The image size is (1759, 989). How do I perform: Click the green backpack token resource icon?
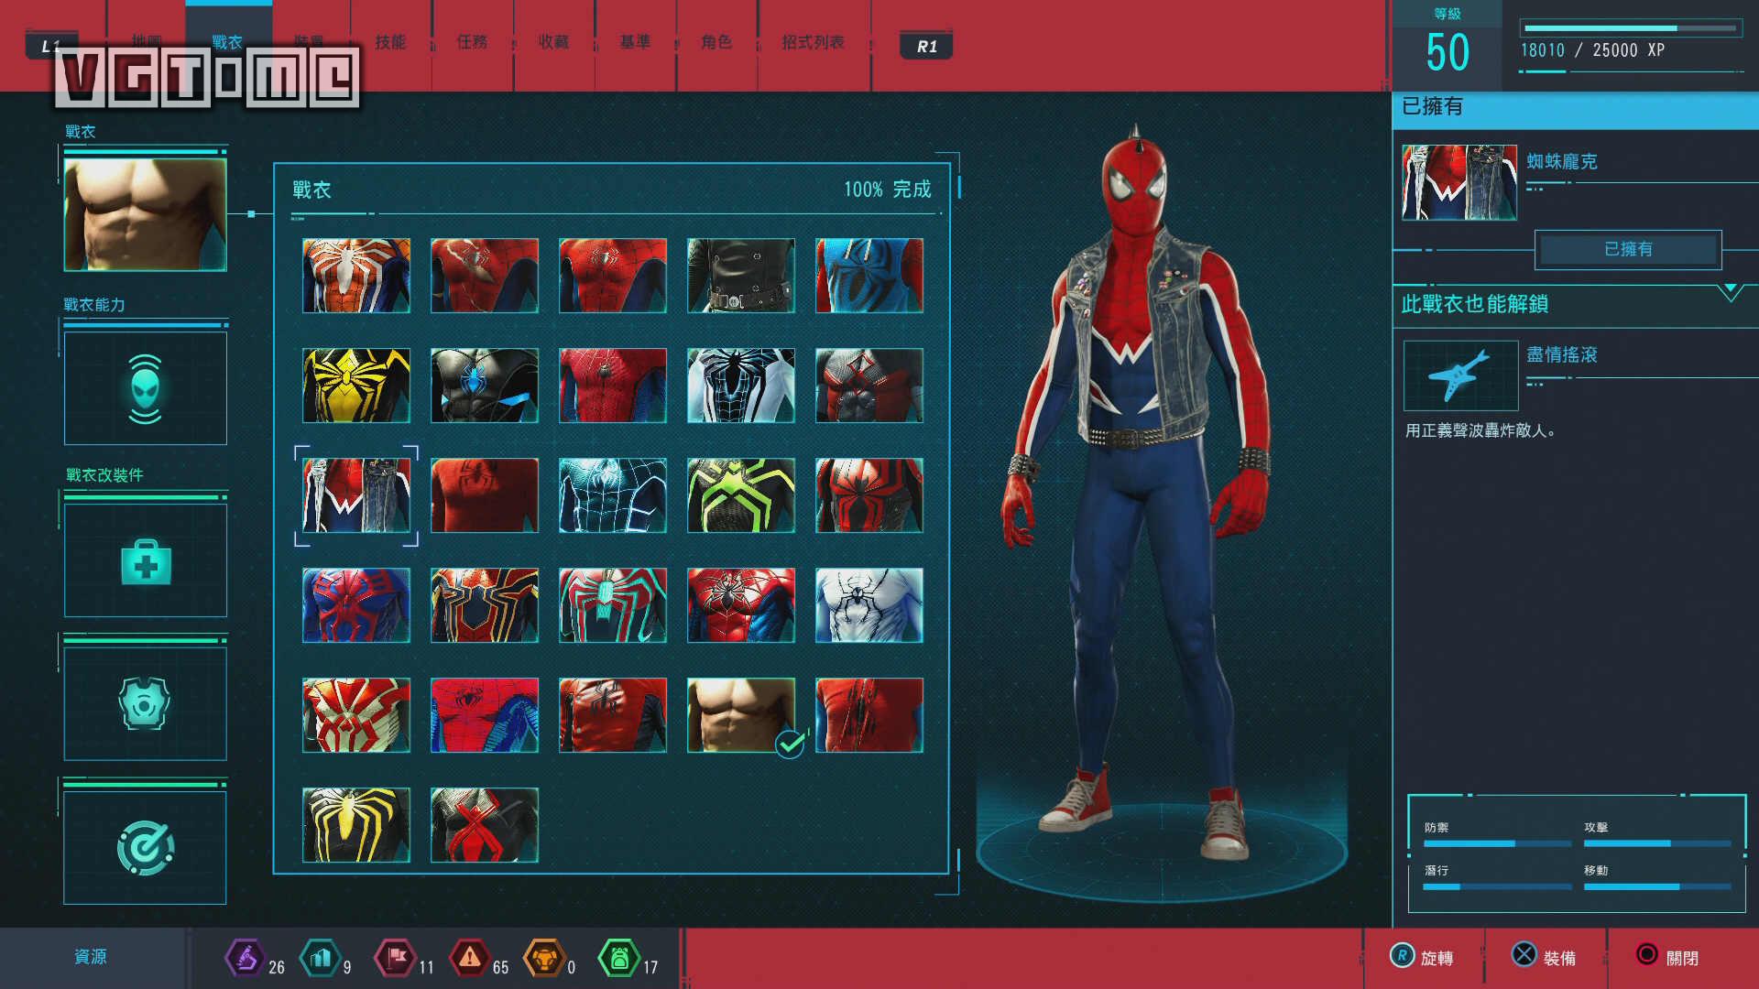coord(619,959)
